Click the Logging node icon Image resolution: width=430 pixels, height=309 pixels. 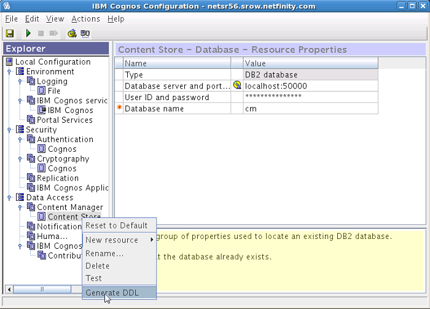click(x=31, y=81)
